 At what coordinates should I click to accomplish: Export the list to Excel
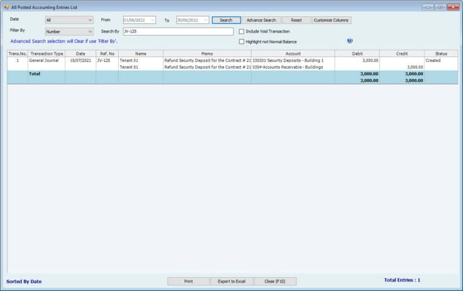point(231,281)
